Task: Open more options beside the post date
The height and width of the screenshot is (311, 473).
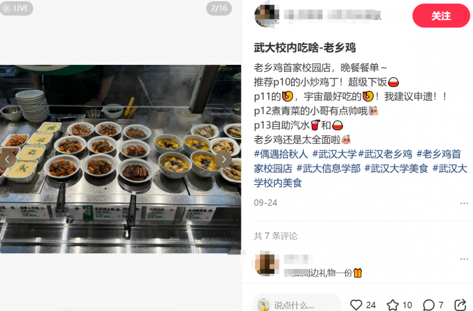Action: [x=464, y=203]
